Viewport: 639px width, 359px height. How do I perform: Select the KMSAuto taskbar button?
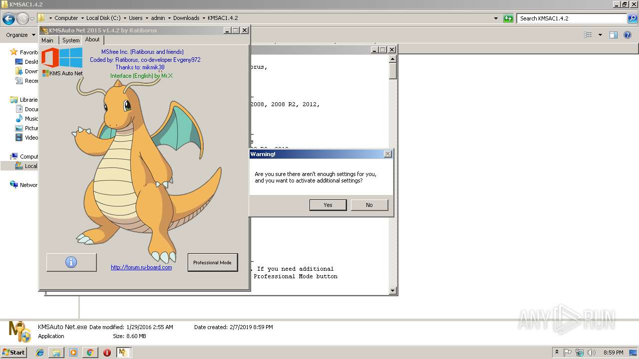coord(123,353)
